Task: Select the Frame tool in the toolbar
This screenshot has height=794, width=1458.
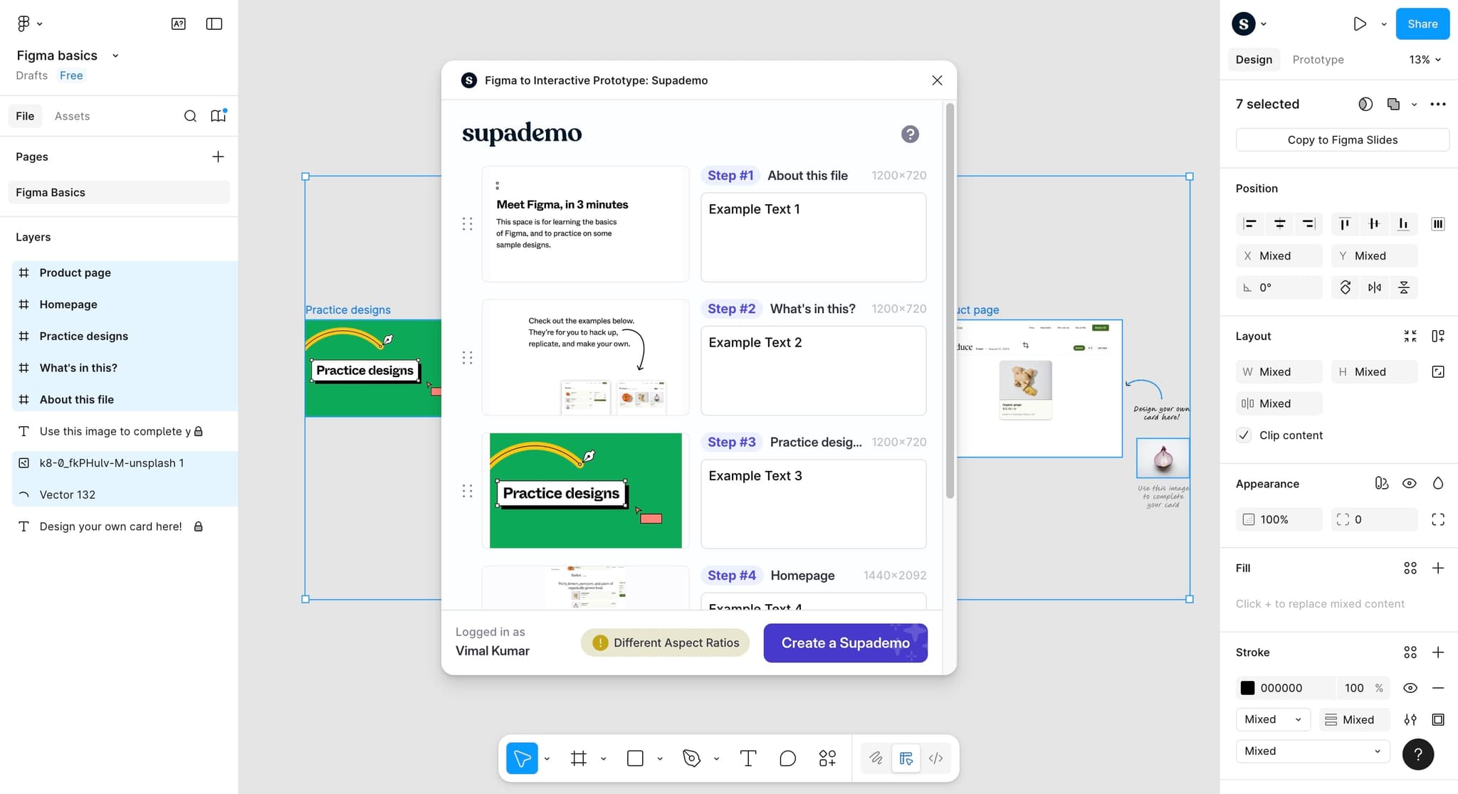Action: [x=578, y=758]
